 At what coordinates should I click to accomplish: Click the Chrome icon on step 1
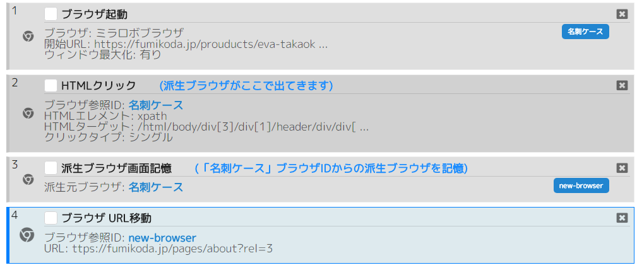(x=28, y=37)
